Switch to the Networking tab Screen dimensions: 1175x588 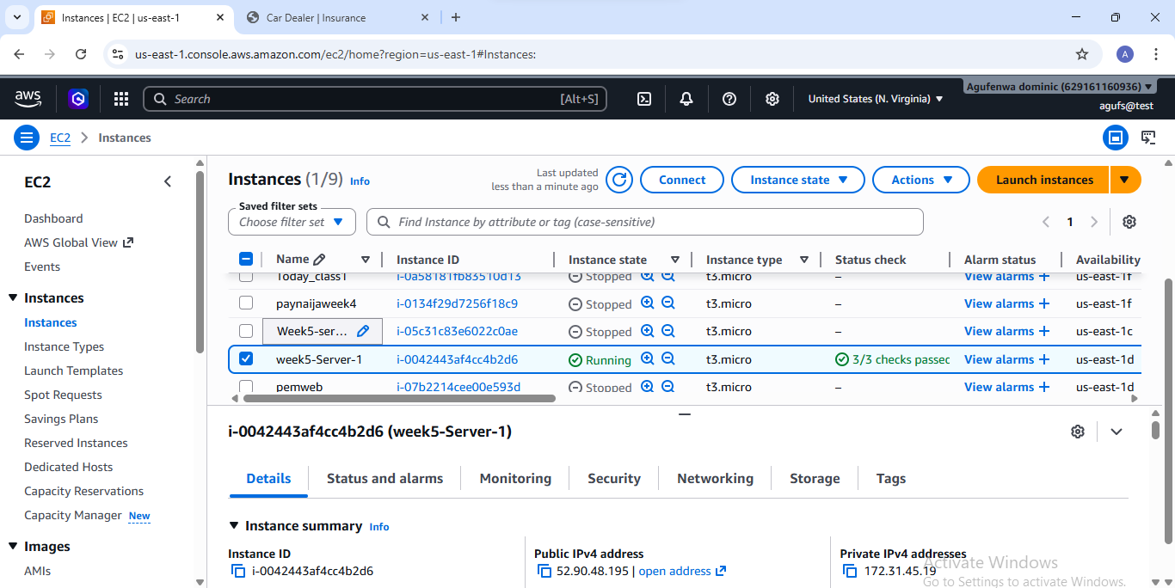point(715,478)
